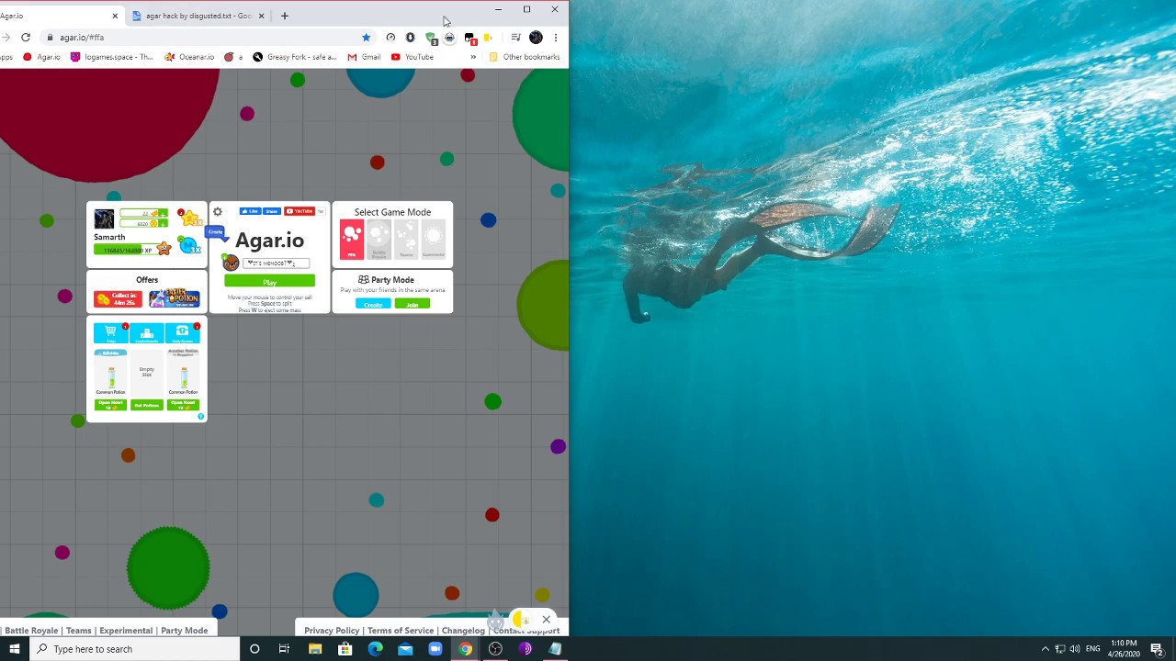The width and height of the screenshot is (1176, 661).
Task: Open the Terms of Service link
Action: 401,631
